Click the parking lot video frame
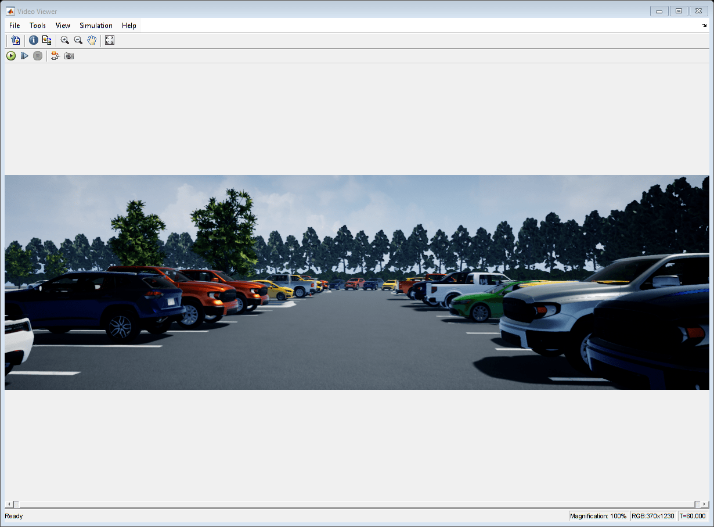 357,282
